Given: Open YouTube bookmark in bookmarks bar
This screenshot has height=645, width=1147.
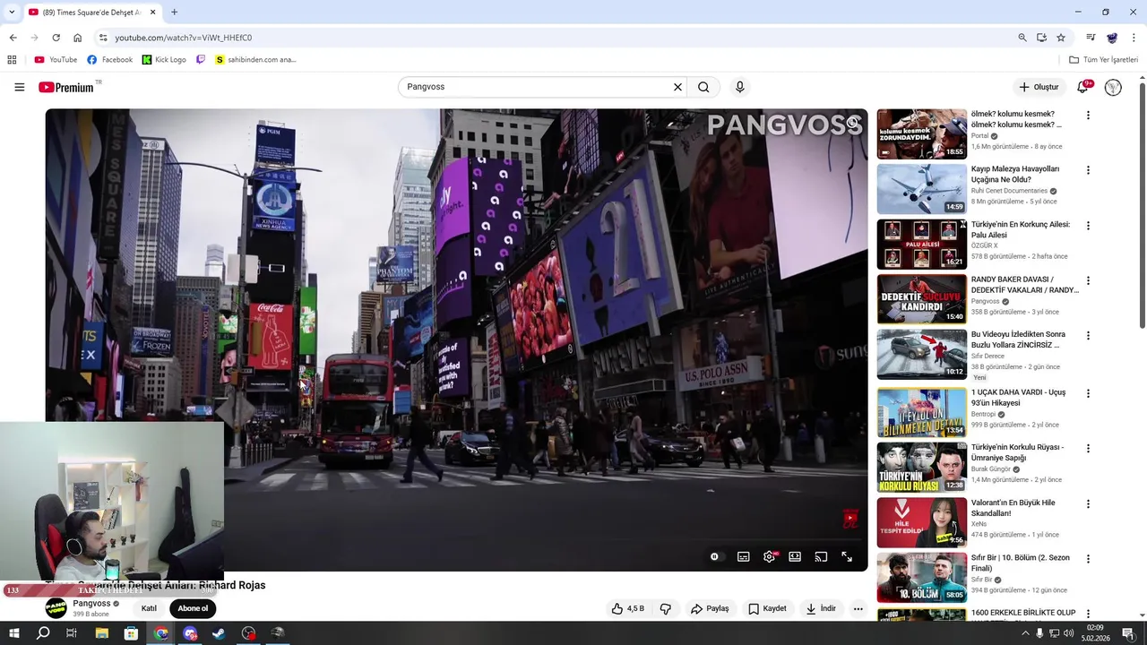Looking at the screenshot, I should tap(56, 60).
